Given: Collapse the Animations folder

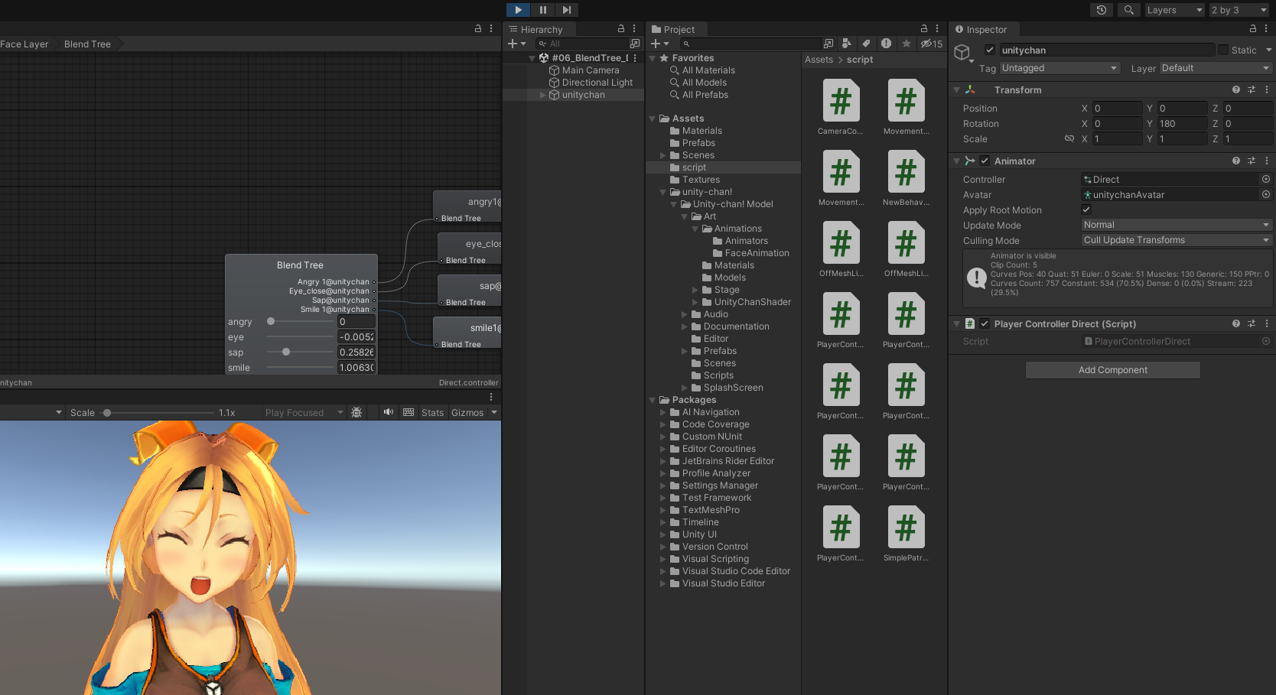Looking at the screenshot, I should coord(695,229).
